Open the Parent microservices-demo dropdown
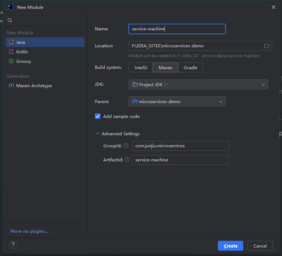The image size is (282, 256). pos(177,101)
